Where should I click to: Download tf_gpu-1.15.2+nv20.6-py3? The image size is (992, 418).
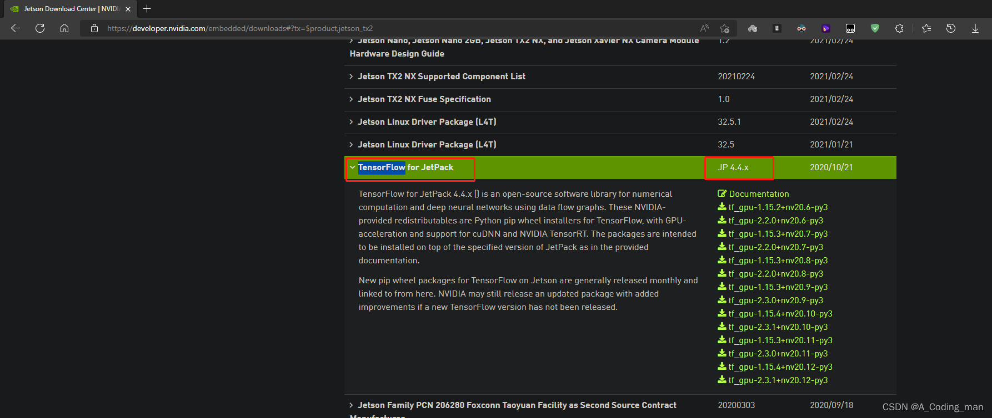tap(773, 207)
